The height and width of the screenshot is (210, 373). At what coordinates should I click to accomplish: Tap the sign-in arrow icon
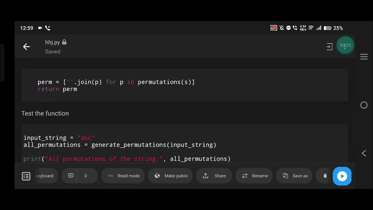coord(329,47)
